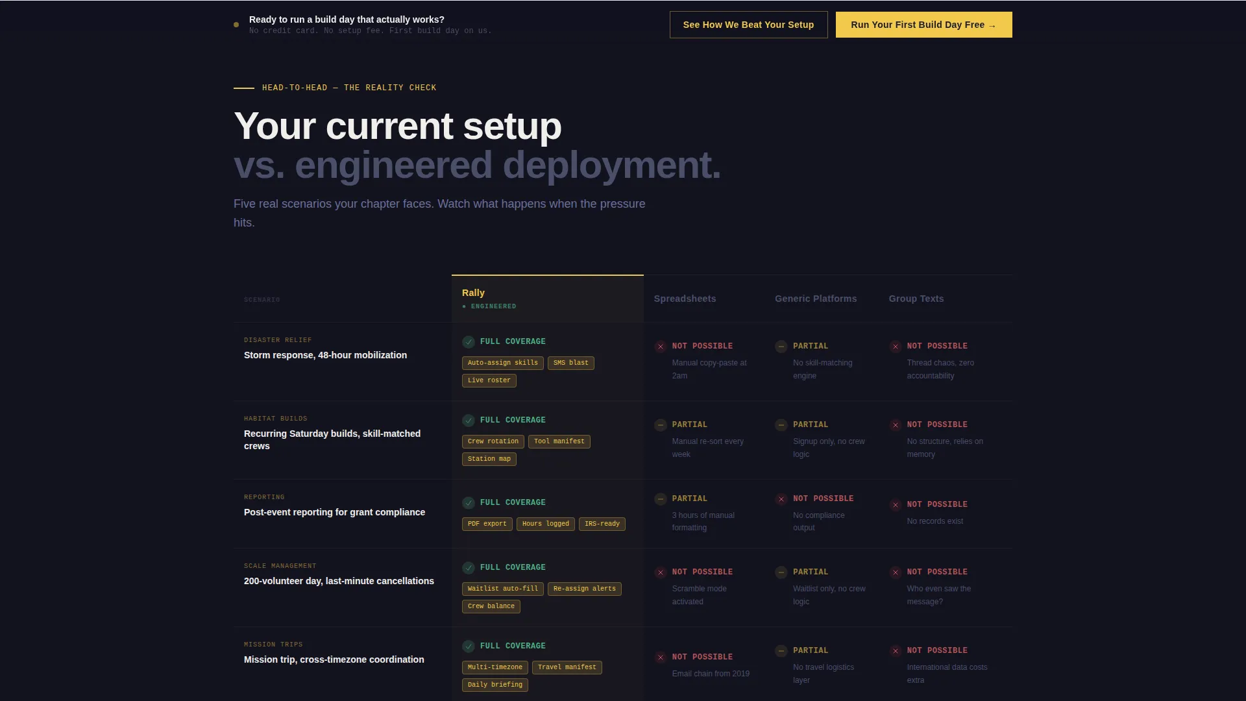
Task: Click Group Texts X icon beside 'Who even saw'
Action: (896, 572)
